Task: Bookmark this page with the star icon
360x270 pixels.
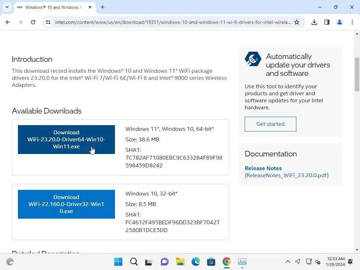Action: coord(297,22)
